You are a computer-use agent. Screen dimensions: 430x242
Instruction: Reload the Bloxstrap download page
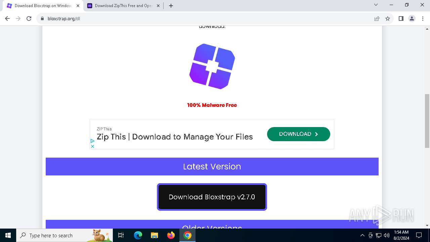click(x=29, y=18)
